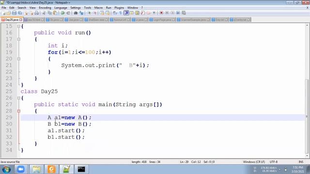This screenshot has width=310, height=174.
Task: Toggle file Monitoring eye icon
Action: pyautogui.click(x=154, y=13)
